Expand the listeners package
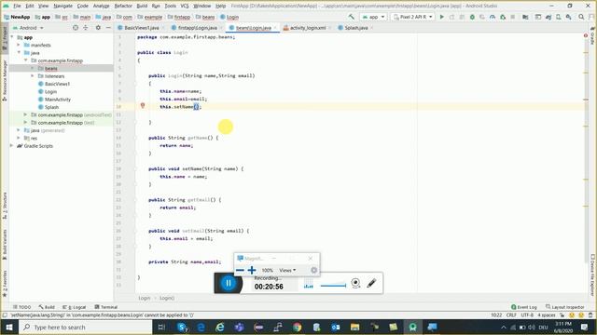Image resolution: width=597 pixels, height=335 pixels. pos(33,76)
